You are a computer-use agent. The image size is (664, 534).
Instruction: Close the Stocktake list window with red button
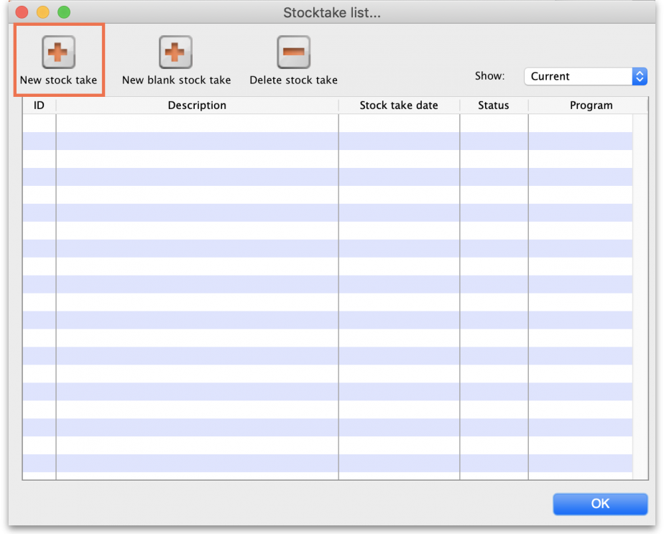22,12
